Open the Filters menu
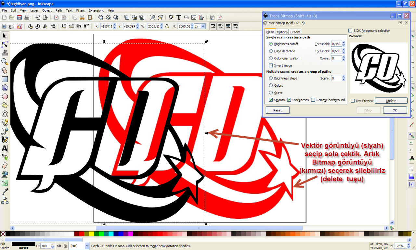The width and height of the screenshot is (416, 250). (80, 10)
